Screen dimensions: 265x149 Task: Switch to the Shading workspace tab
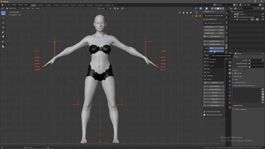click(74, 5)
